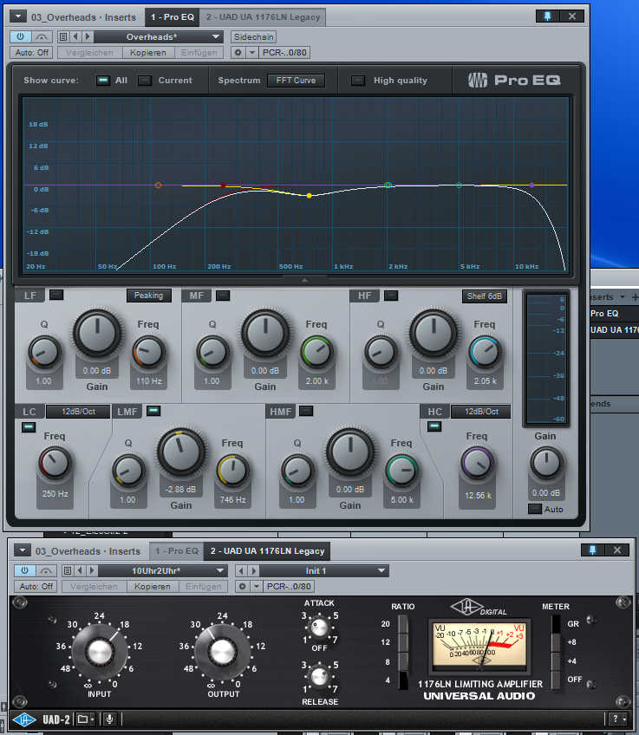Click the LF Gain knob
The image size is (639, 735).
click(97, 334)
